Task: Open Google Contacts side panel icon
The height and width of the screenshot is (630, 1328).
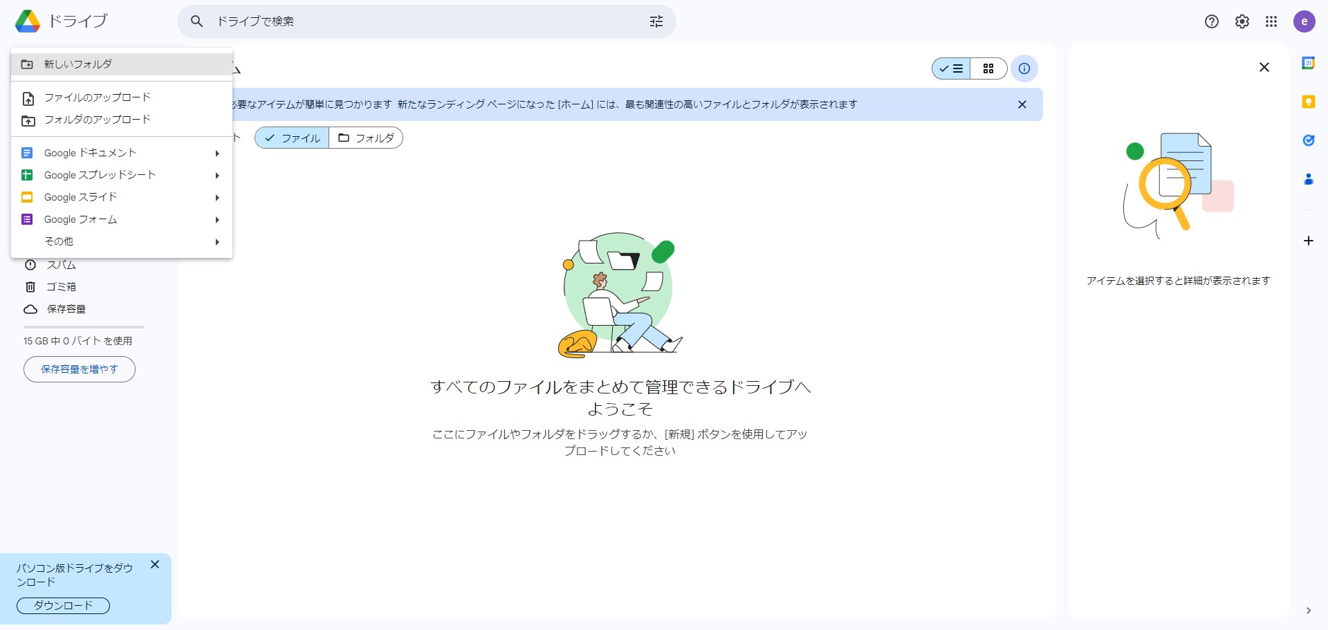Action: tap(1309, 179)
